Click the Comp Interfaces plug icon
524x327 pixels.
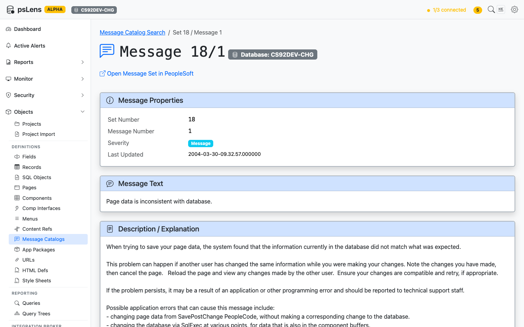coord(17,208)
